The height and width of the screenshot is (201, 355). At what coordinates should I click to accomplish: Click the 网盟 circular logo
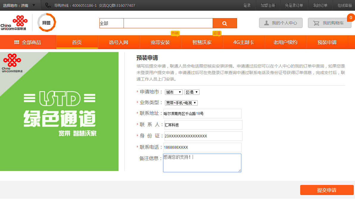pyautogui.click(x=47, y=22)
